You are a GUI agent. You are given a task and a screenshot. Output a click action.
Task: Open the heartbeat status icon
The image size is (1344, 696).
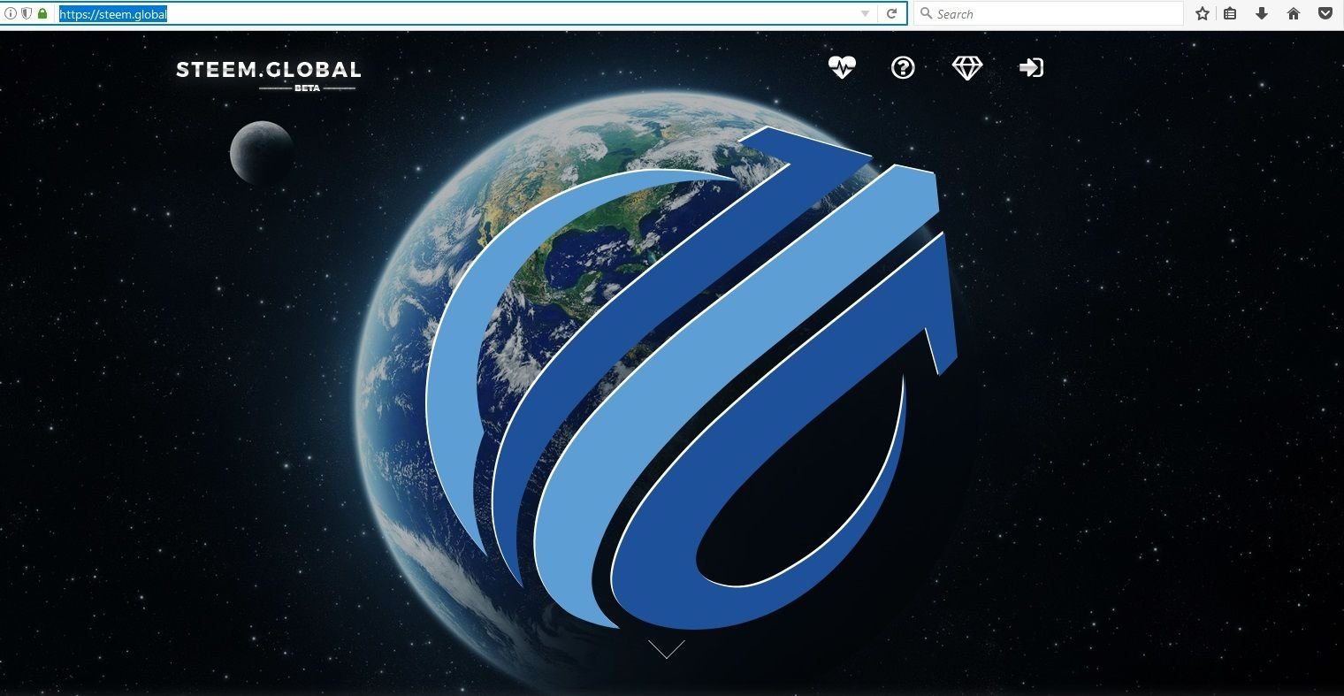[x=842, y=67]
